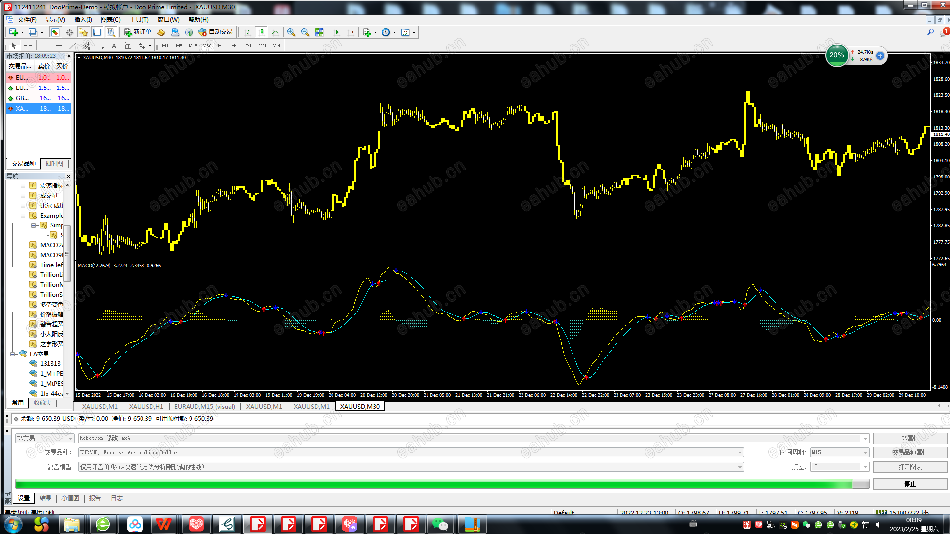This screenshot has width=950, height=534.
Task: Switch timeframe to H1
Action: click(x=221, y=45)
